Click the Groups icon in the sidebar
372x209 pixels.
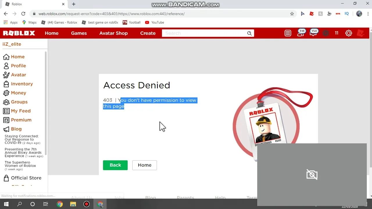[x=6, y=102]
